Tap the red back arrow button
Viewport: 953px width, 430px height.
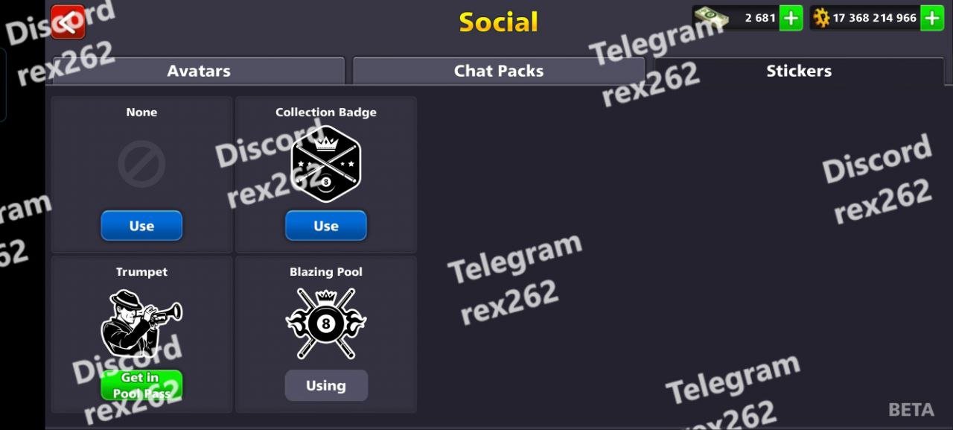(x=68, y=22)
